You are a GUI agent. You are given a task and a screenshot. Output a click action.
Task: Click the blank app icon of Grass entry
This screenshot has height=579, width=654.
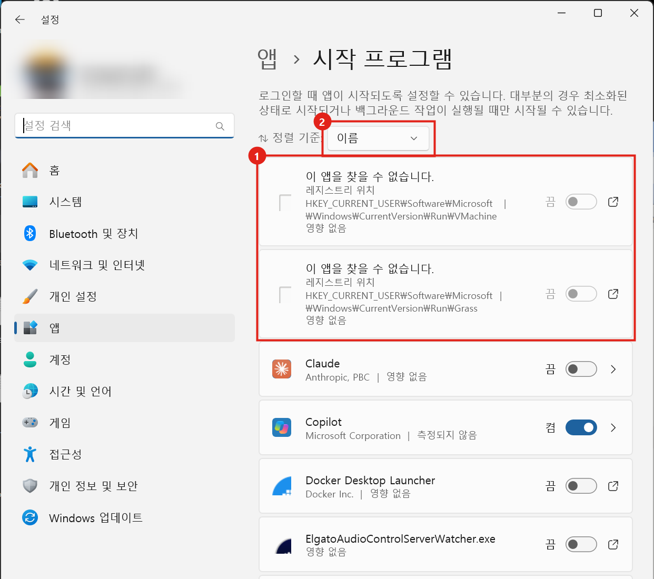[x=285, y=295]
